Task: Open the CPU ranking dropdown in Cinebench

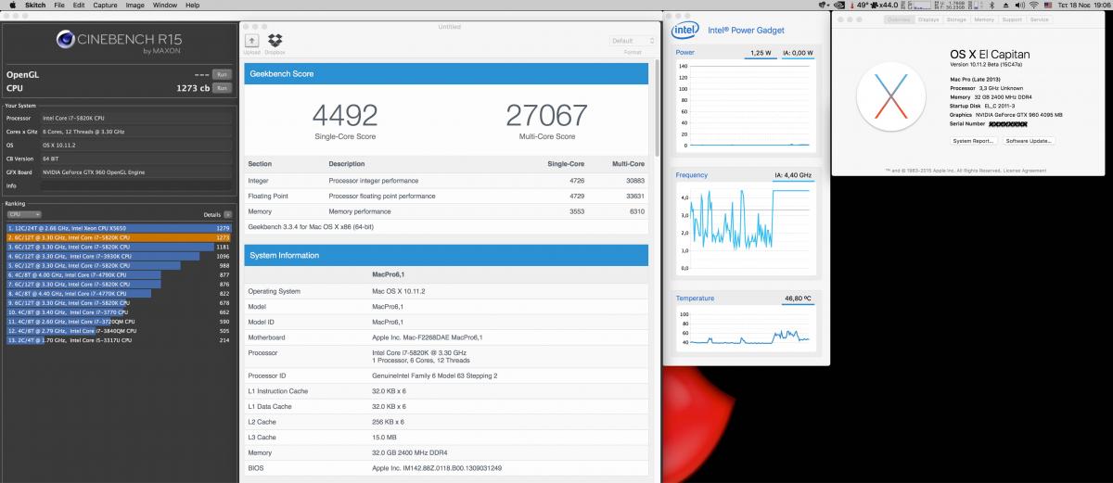Action: (24, 214)
